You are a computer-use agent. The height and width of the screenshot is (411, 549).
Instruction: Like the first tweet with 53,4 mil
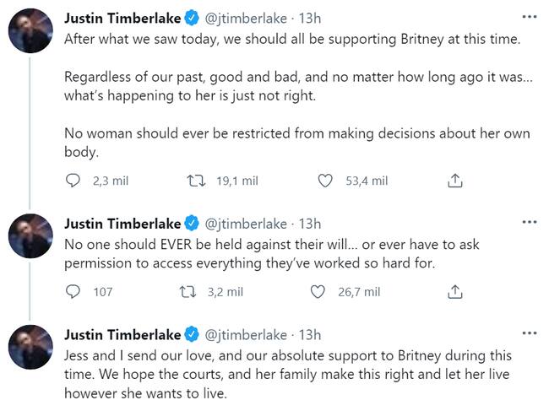click(x=326, y=181)
